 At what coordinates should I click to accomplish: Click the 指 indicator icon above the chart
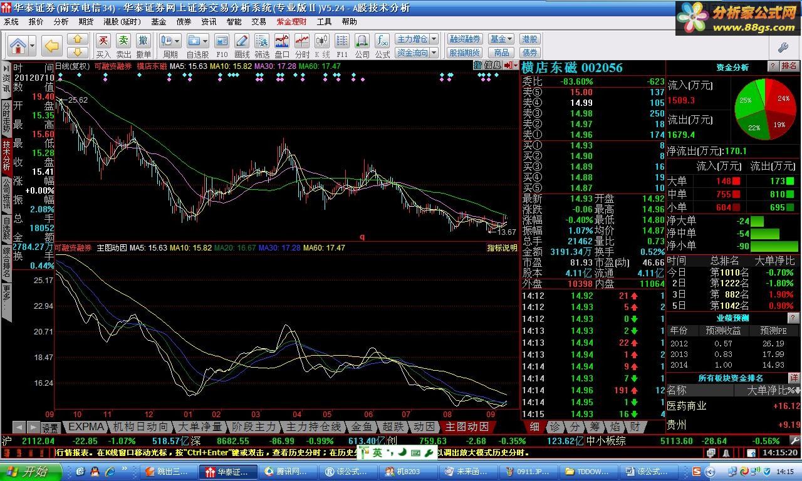[x=477, y=65]
